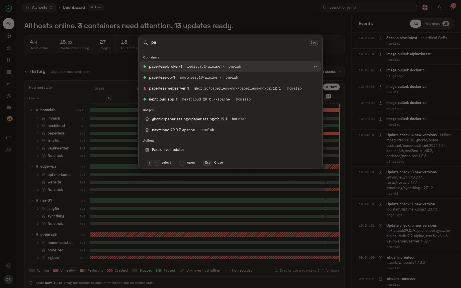Switch to the Warnings events tab
Viewport: 461px width, 288px height.
point(437,24)
